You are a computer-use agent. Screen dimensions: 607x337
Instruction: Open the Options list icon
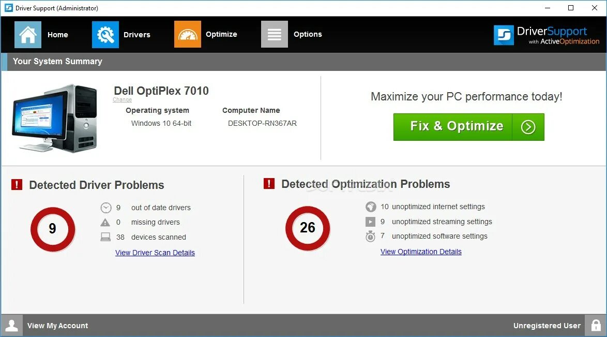tap(275, 34)
